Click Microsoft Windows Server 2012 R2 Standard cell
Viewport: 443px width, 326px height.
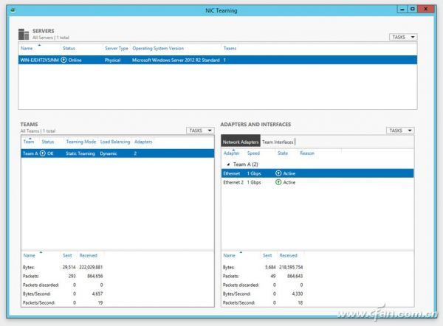tap(176, 60)
